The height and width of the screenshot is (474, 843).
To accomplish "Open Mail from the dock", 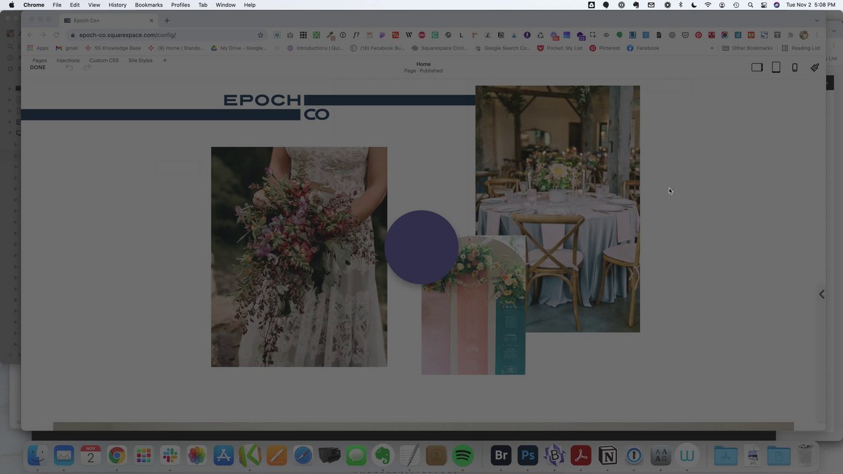I will [64, 456].
